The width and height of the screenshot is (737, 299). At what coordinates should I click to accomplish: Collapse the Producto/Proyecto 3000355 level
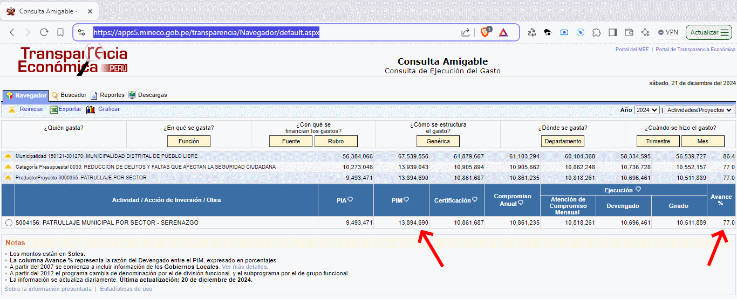pos(8,178)
